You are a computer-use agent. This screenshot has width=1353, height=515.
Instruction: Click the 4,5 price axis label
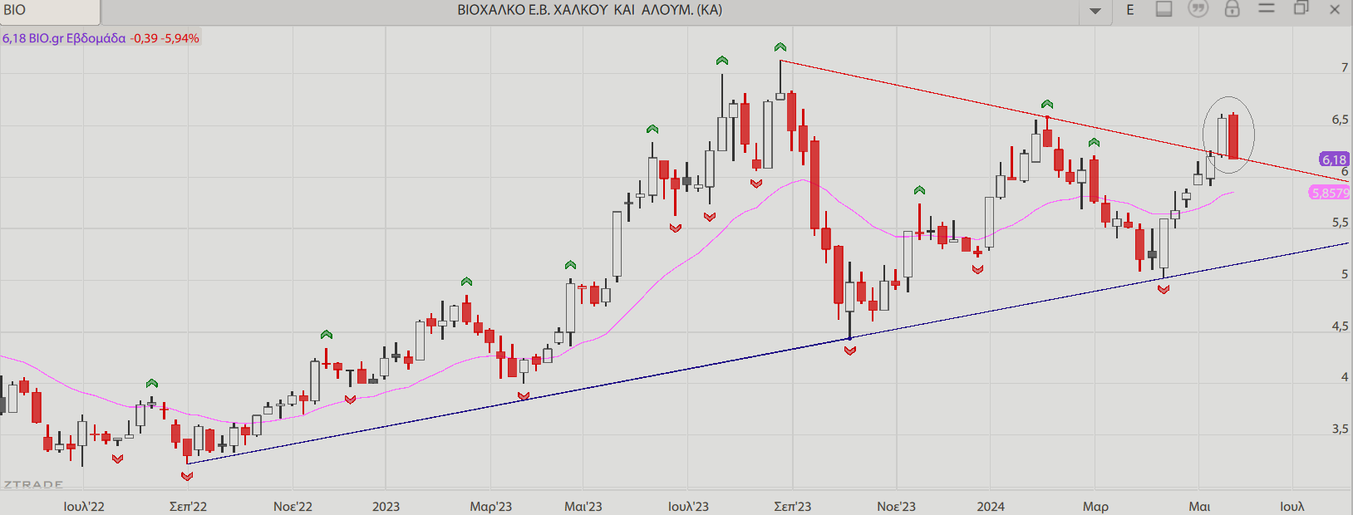[1340, 326]
